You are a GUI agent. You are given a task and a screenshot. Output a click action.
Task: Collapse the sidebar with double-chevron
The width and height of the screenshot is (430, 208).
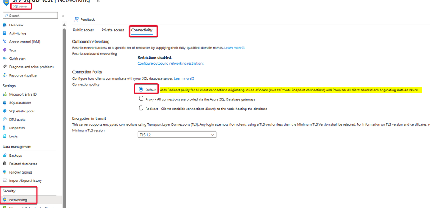63,16
